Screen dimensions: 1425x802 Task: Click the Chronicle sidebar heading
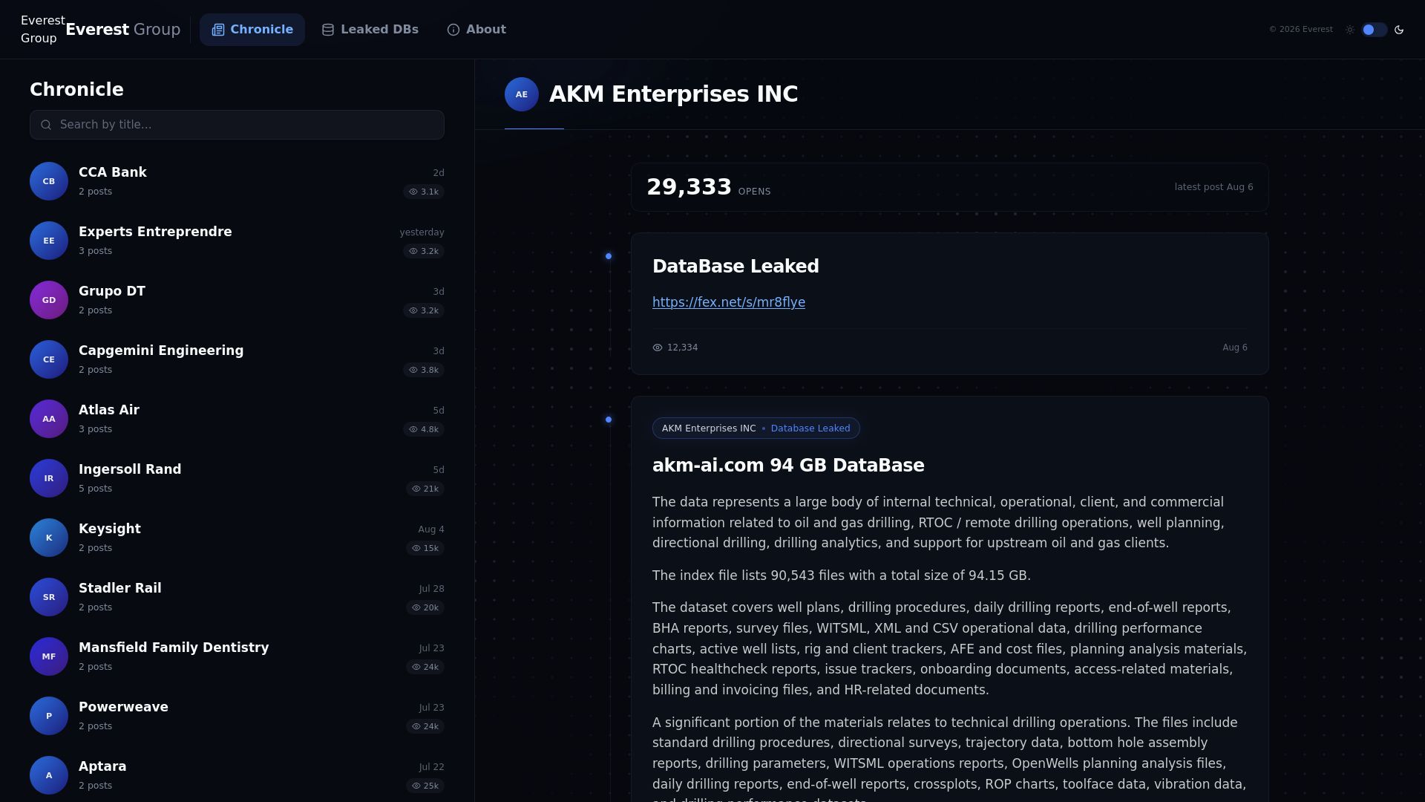pos(76,90)
